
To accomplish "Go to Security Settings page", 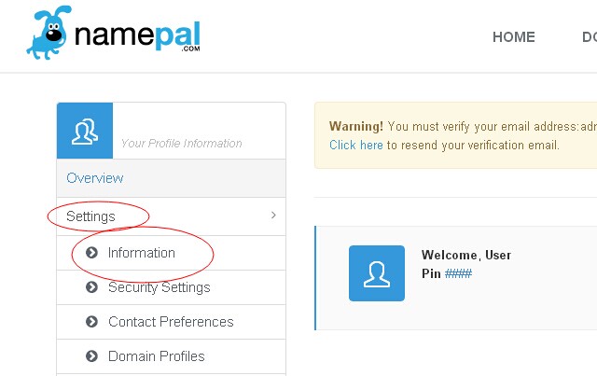I will 160,287.
